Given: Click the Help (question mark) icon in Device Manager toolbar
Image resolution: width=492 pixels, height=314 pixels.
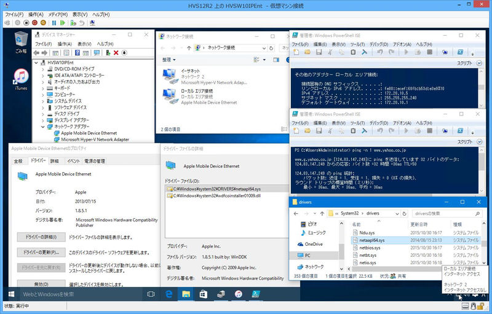Looking at the screenshot, I should 77,53.
